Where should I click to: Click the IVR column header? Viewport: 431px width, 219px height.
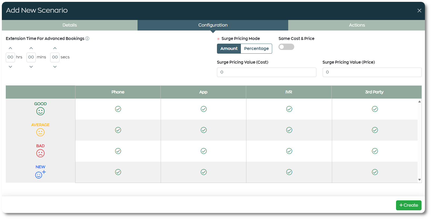(289, 92)
